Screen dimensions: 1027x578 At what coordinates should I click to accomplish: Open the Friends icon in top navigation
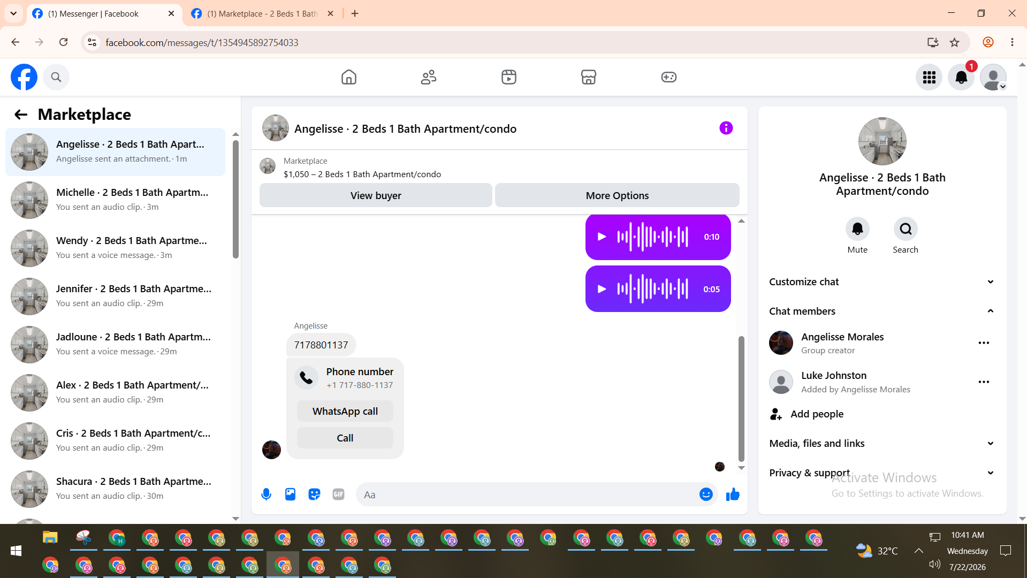(x=429, y=77)
